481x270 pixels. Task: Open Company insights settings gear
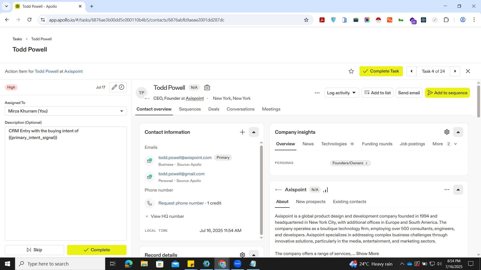[x=447, y=132]
